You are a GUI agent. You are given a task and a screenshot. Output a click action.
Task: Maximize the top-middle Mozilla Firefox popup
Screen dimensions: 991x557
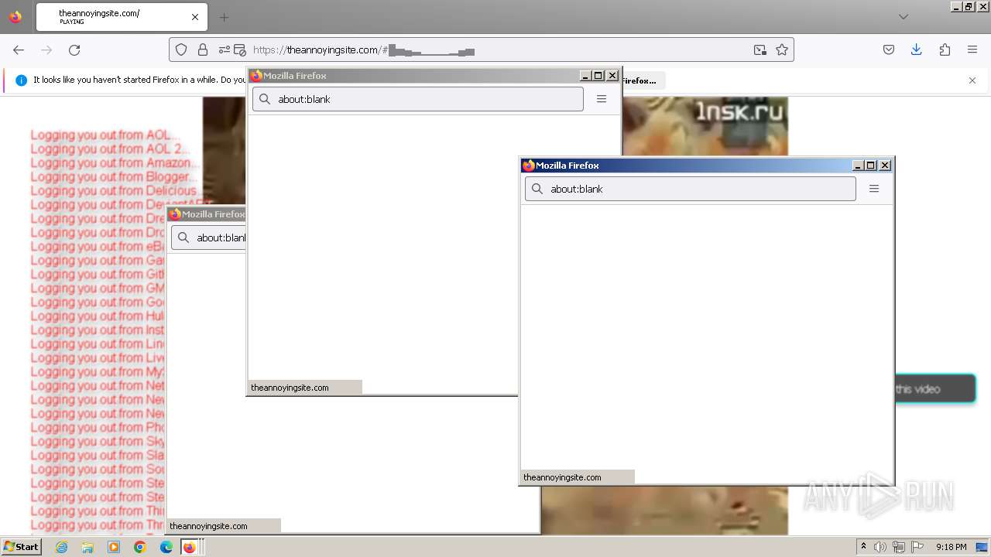[598, 76]
